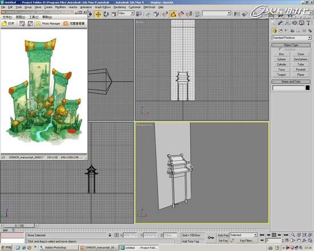The width and height of the screenshot is (314, 251).
Task: Toggle the Spinner Snap icon
Action: 189,14
